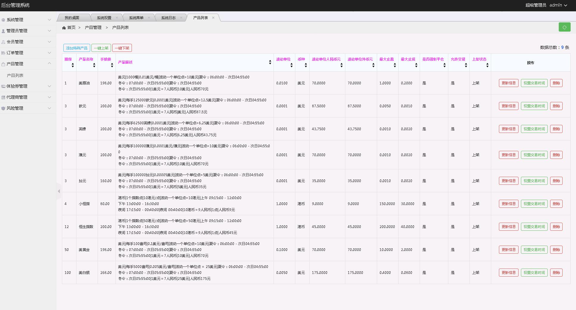Screen dimensions: 576x310
Task: Sort table by 排序 column arrows
Action: [x=73, y=65]
